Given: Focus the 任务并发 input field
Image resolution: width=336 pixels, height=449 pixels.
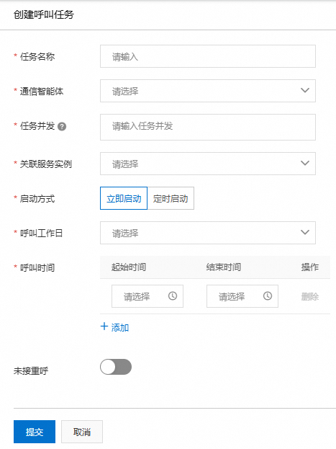Looking at the screenshot, I should (208, 127).
